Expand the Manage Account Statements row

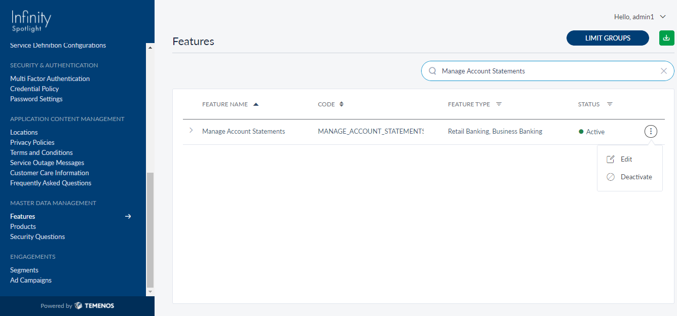(x=191, y=131)
